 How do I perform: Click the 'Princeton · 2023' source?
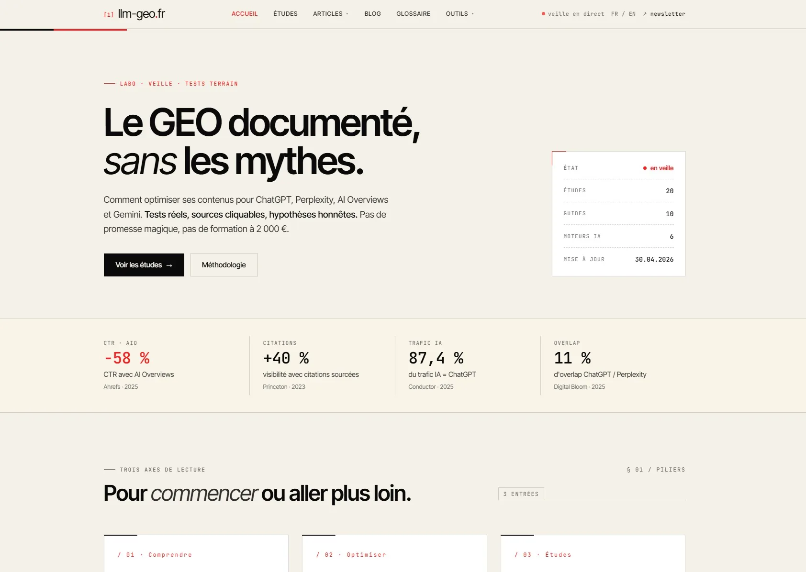click(284, 387)
